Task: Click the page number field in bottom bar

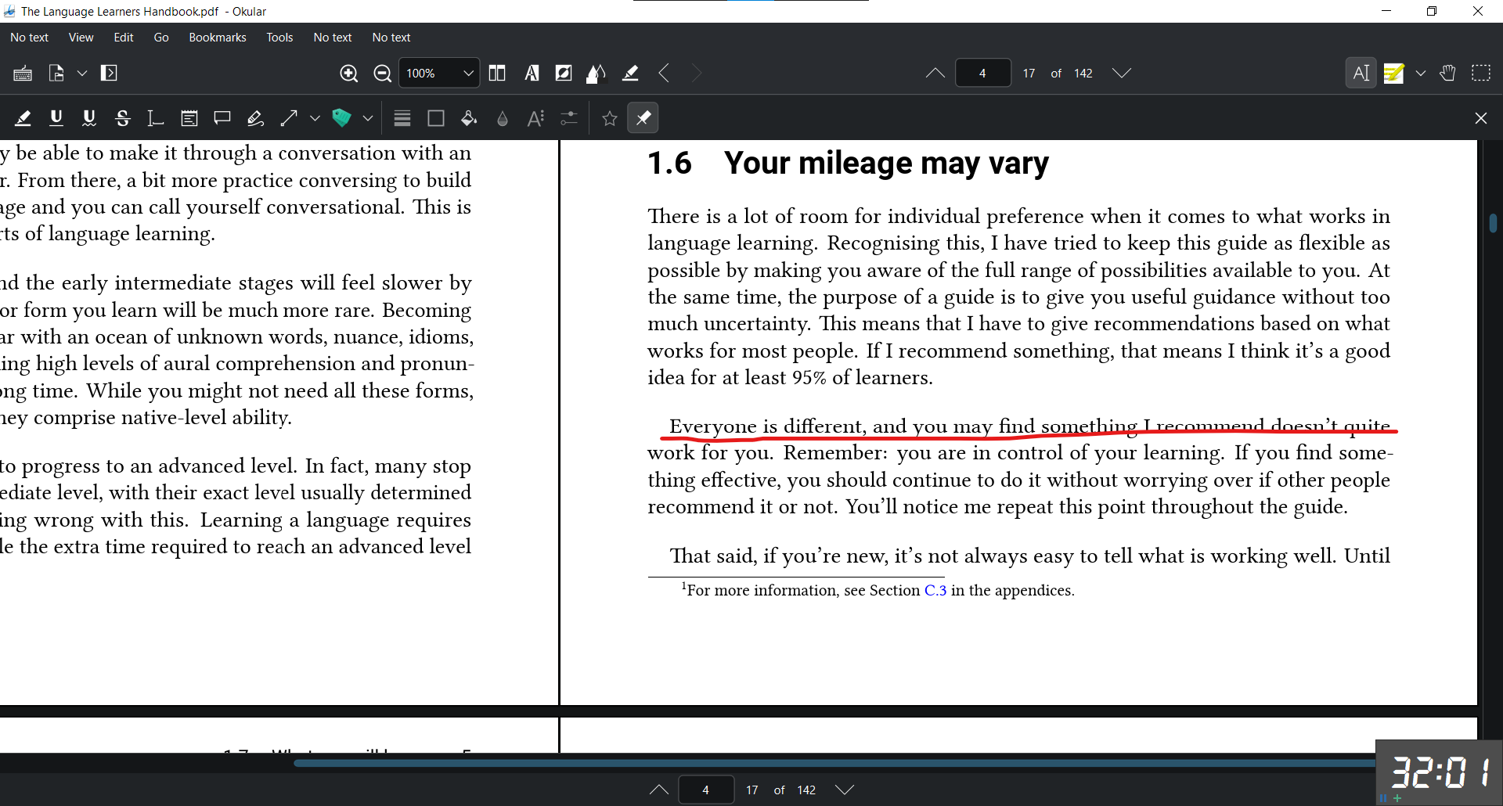Action: (705, 790)
